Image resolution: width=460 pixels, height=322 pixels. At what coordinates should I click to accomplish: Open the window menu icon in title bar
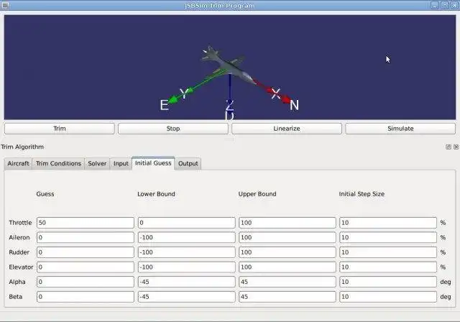(5, 5)
